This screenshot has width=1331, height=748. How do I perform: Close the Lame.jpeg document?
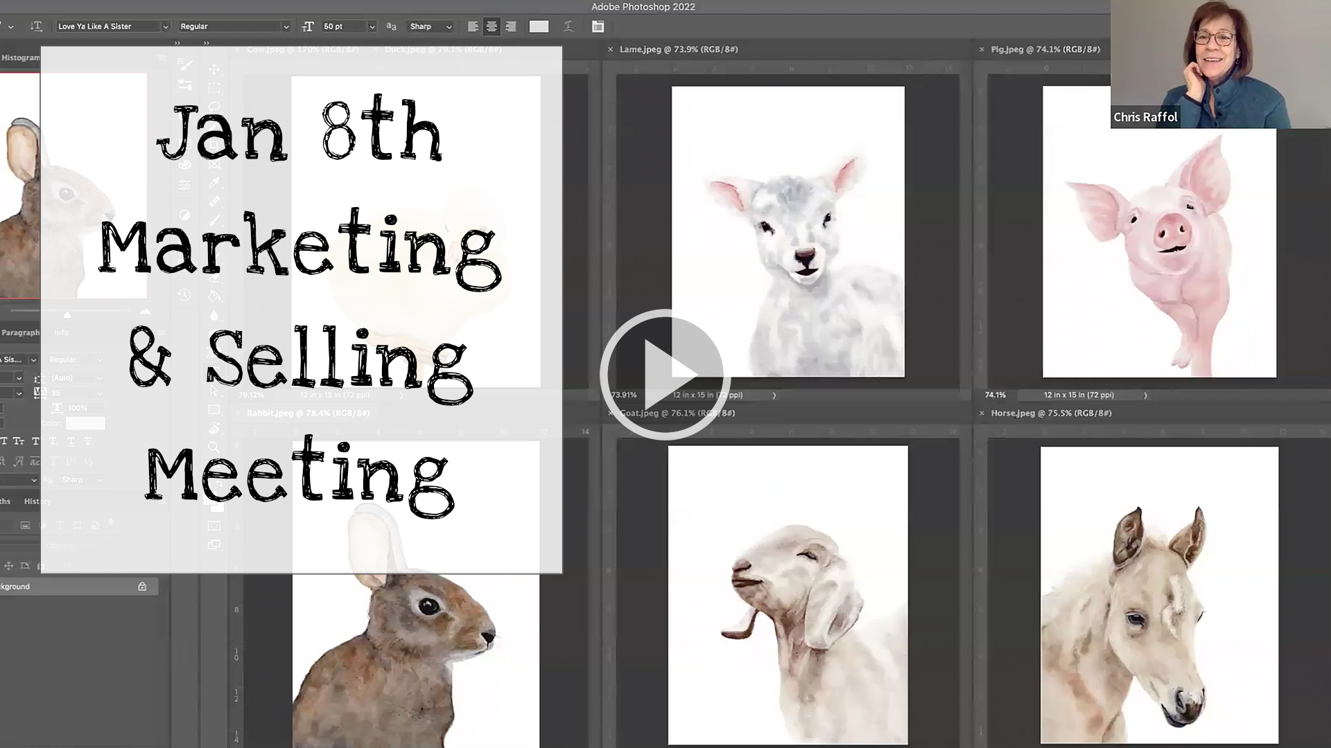611,49
